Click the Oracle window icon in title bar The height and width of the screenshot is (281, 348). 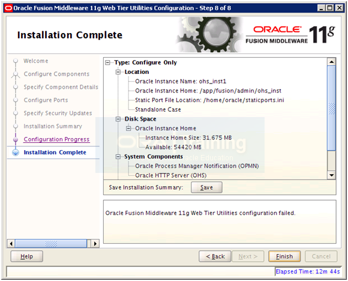[x=8, y=8]
